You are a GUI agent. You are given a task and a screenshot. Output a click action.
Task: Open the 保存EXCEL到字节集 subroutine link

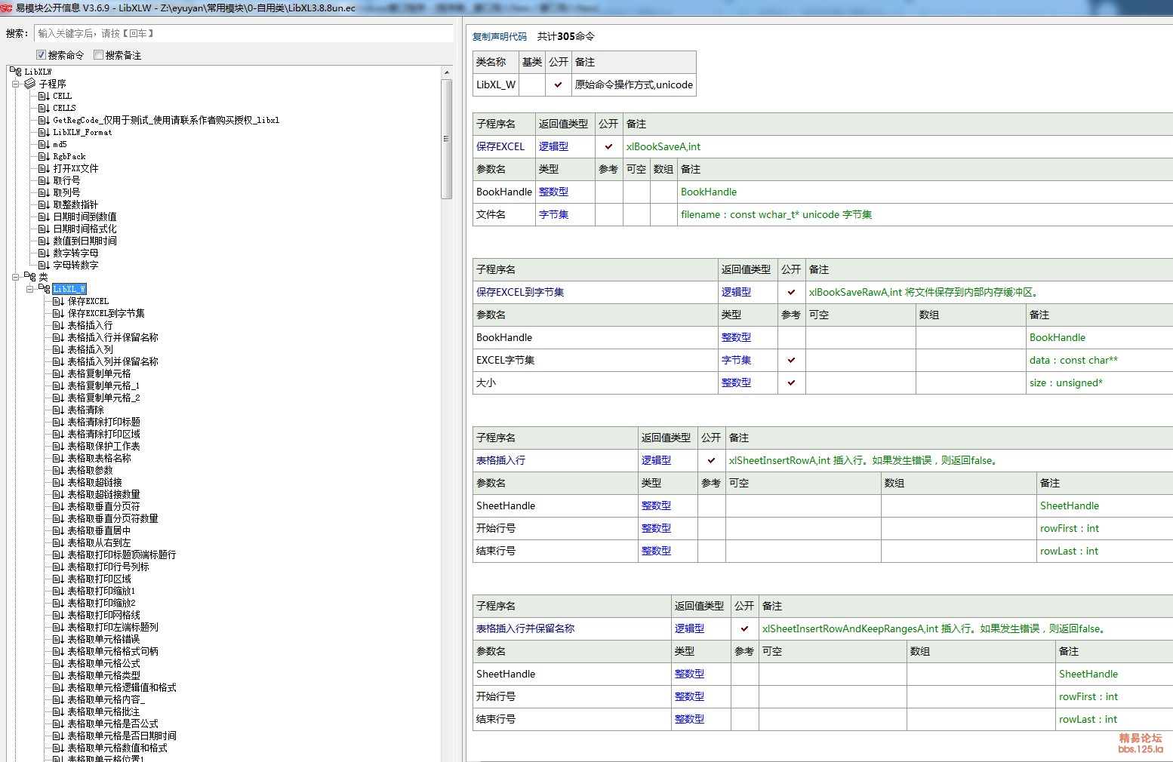tap(520, 292)
